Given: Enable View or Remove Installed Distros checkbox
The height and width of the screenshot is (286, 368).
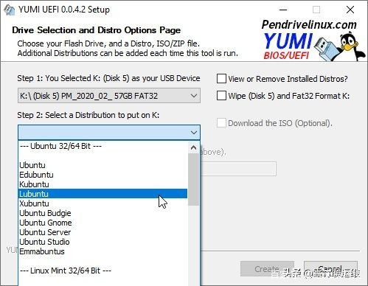Looking at the screenshot, I should pos(221,79).
